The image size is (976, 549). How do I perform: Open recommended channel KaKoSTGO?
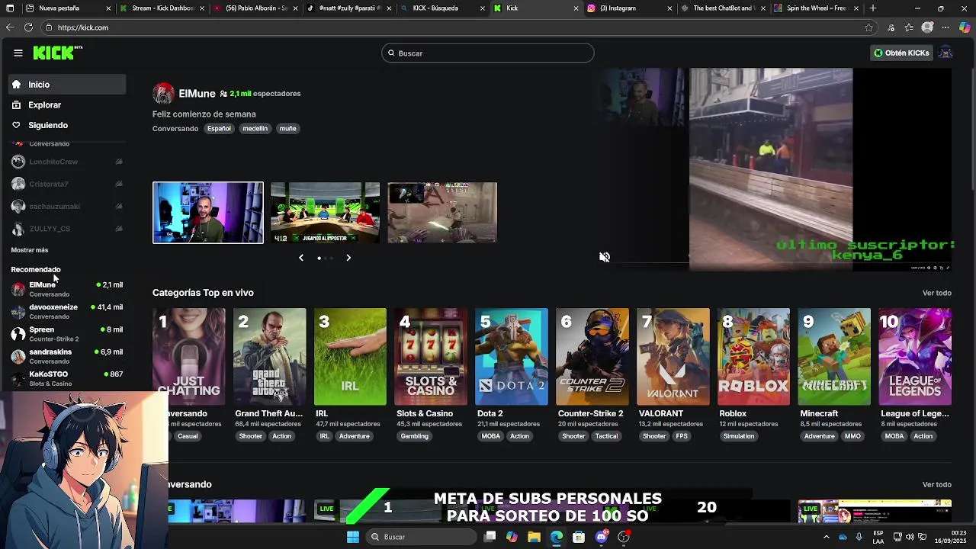[x=67, y=378]
